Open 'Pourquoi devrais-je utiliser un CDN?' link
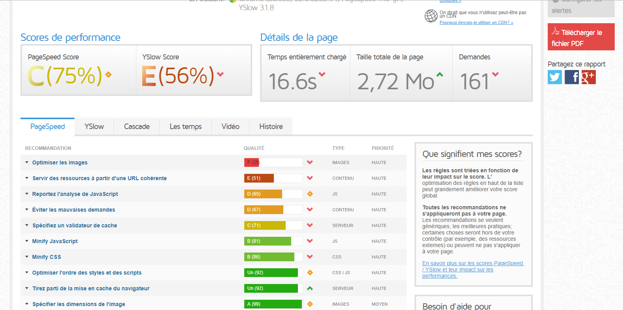 point(476,23)
